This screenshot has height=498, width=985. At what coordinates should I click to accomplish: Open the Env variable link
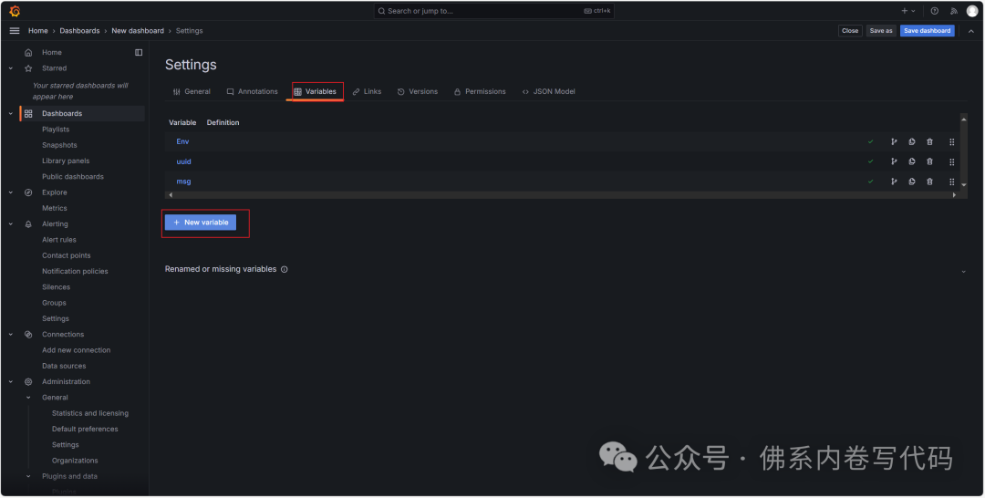coord(182,142)
